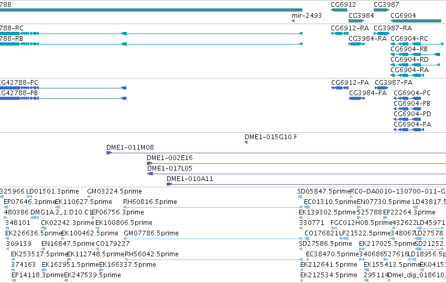Select EST EK100462.5prime
The image size is (446, 283).
coord(90,234)
